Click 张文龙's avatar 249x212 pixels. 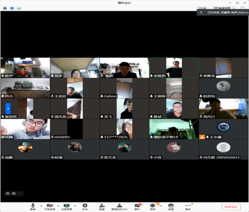point(124,147)
